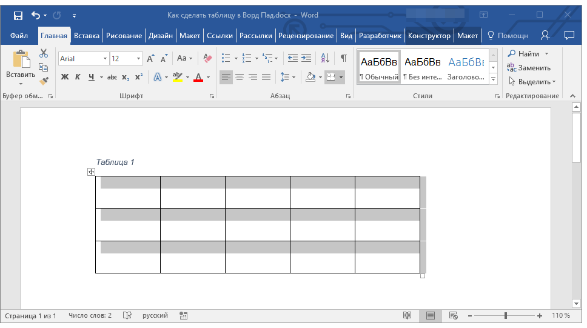Image resolution: width=587 pixels, height=328 pixels.
Task: Click the zoom slider handle
Action: pos(505,316)
